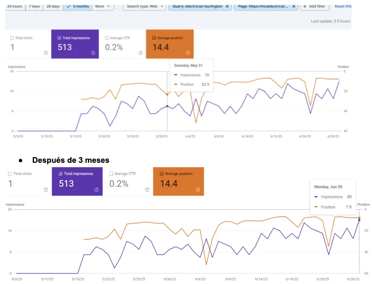Screen dimensions: 372x284
Task: Click the Jun 30 impressions data point in lower chart
Action: (x=359, y=220)
